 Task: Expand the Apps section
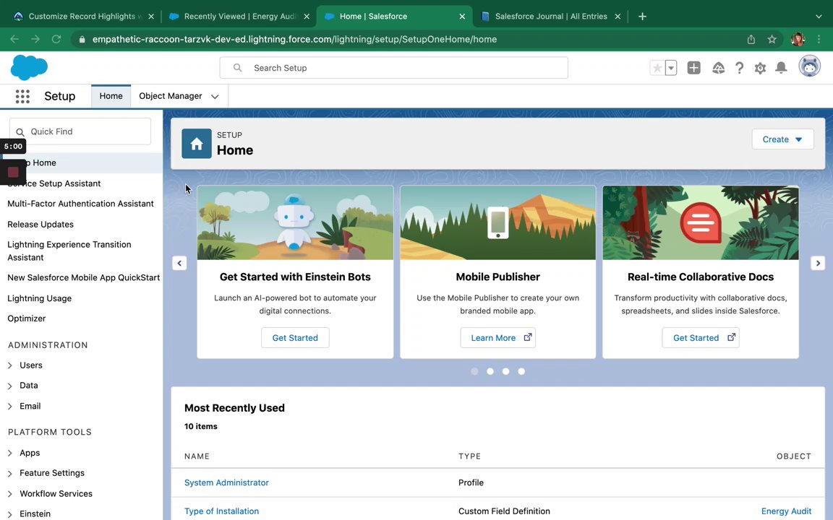coord(10,453)
